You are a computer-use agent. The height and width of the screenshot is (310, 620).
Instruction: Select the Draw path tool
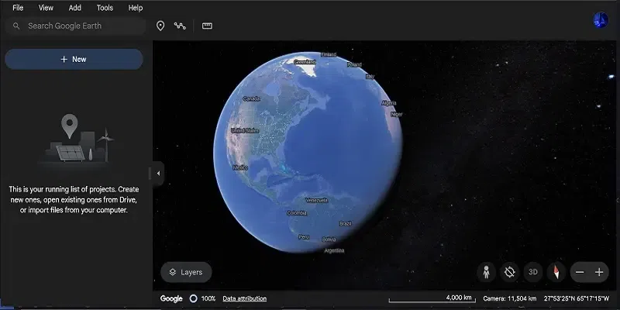pos(180,26)
